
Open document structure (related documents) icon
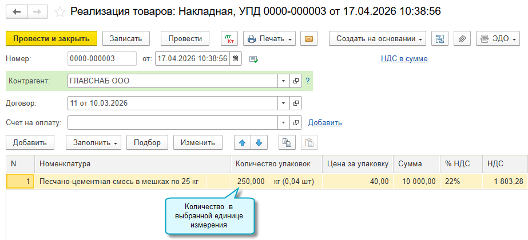coord(440,38)
